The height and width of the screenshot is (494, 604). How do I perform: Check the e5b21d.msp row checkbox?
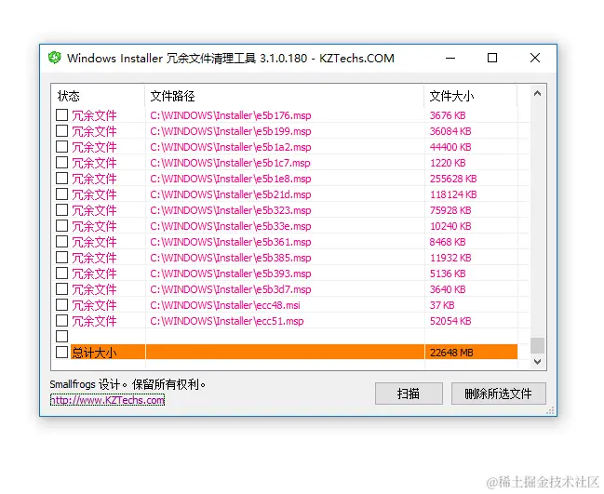point(61,194)
